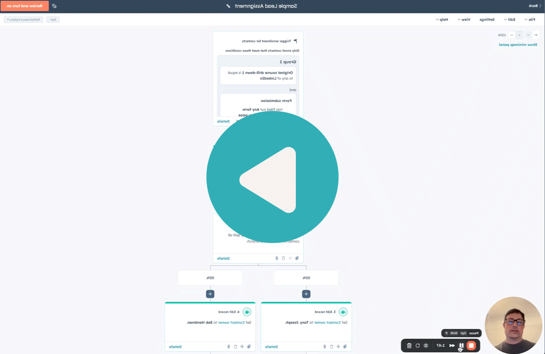545x354 pixels.
Task: Click clone icon on Tony Joseph card
Action: click(x=345, y=346)
